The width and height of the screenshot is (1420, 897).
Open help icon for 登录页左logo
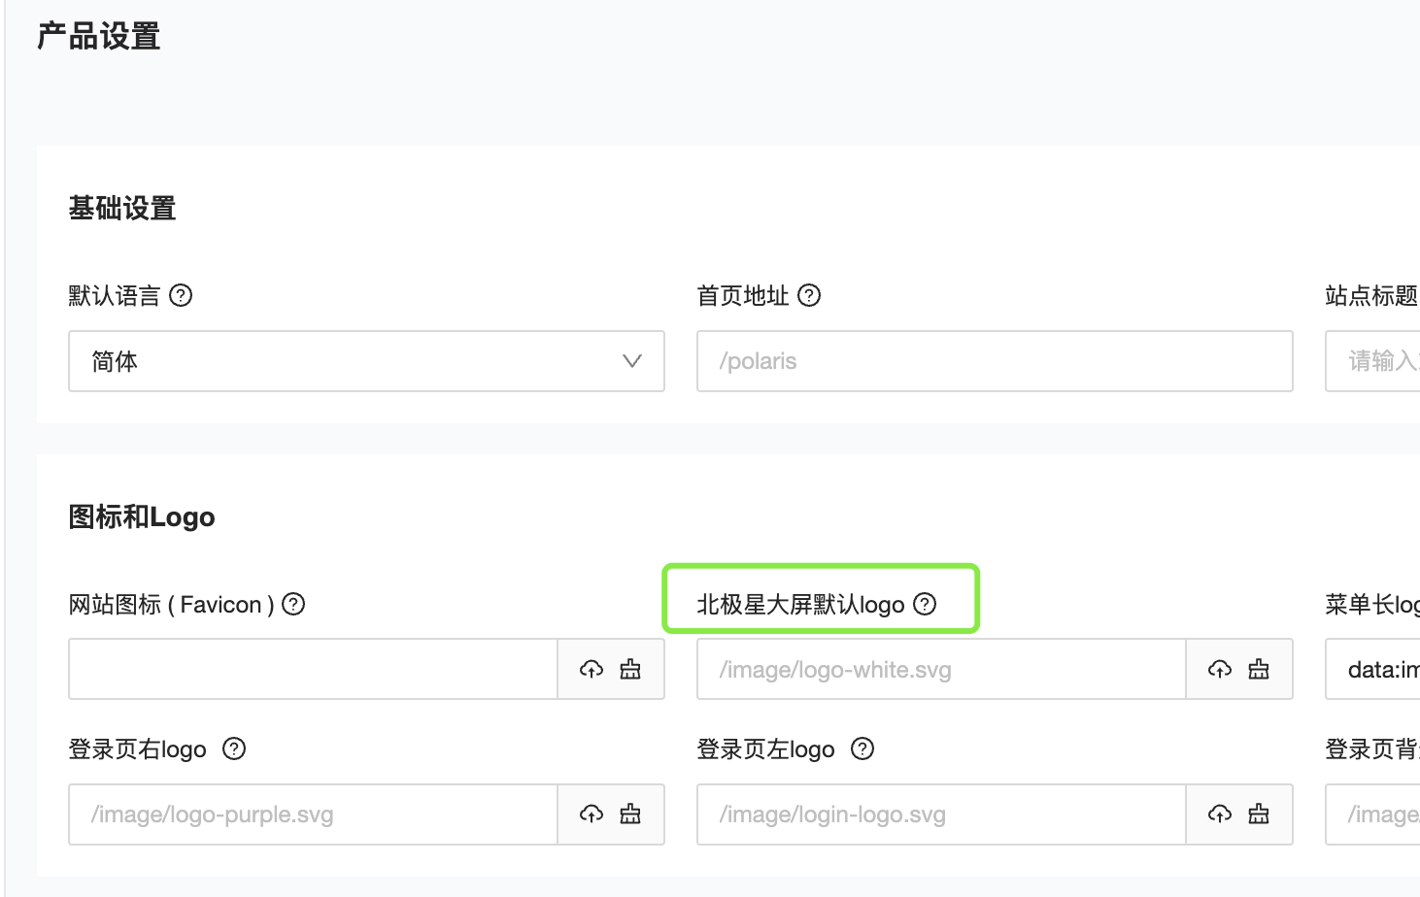(x=862, y=748)
